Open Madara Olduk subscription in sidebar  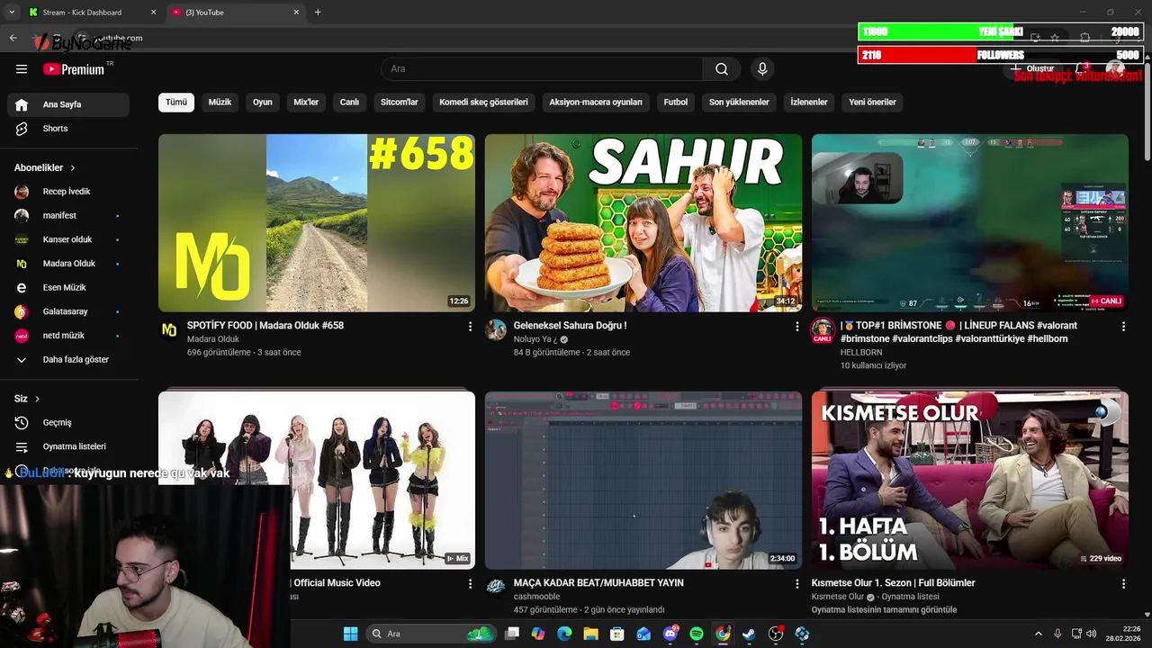68,264
